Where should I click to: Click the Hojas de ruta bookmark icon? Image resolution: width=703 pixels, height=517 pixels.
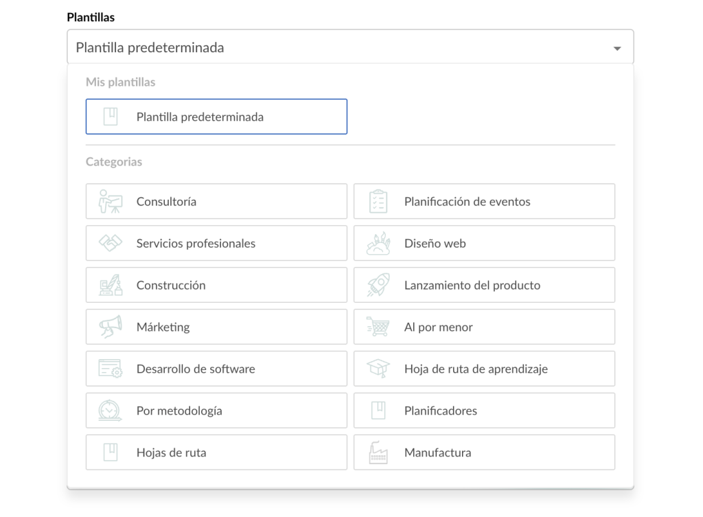pos(111,452)
